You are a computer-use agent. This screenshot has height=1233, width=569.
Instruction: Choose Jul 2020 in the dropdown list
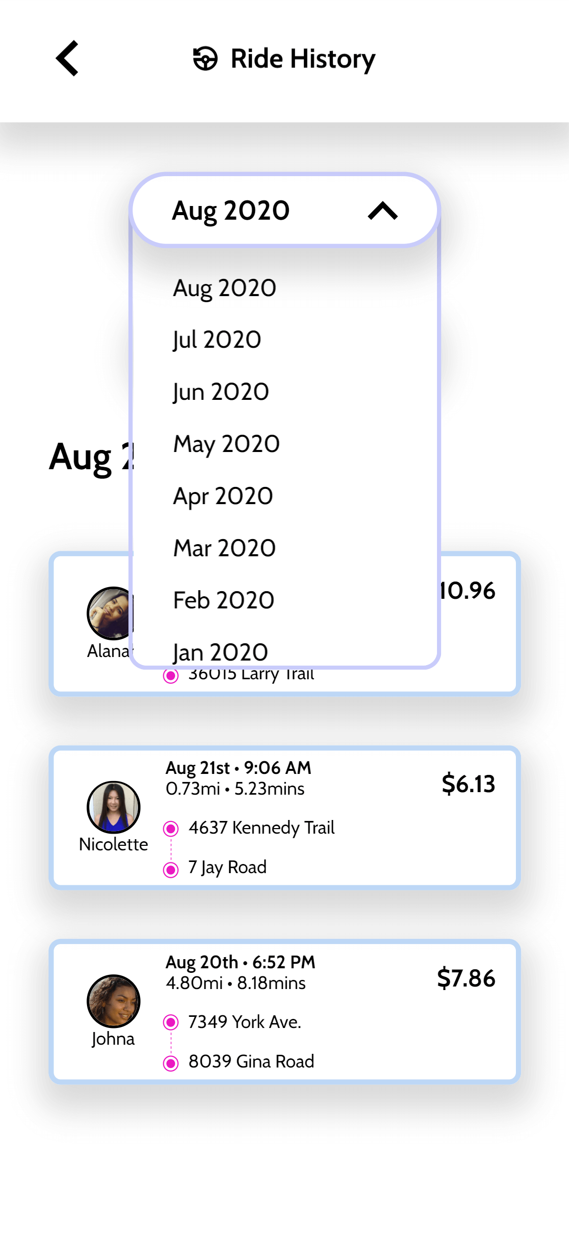[x=217, y=340]
